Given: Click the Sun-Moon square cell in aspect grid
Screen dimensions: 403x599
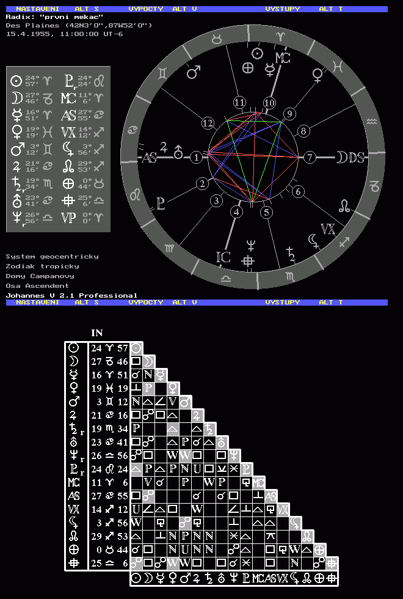Looking at the screenshot, I should pos(136,361).
